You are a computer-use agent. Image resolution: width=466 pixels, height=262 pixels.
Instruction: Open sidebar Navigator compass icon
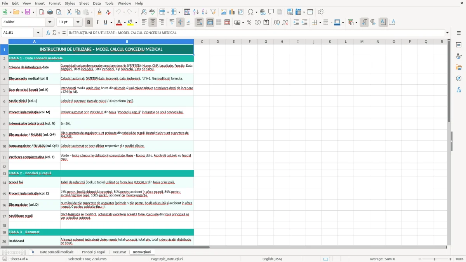(x=459, y=78)
